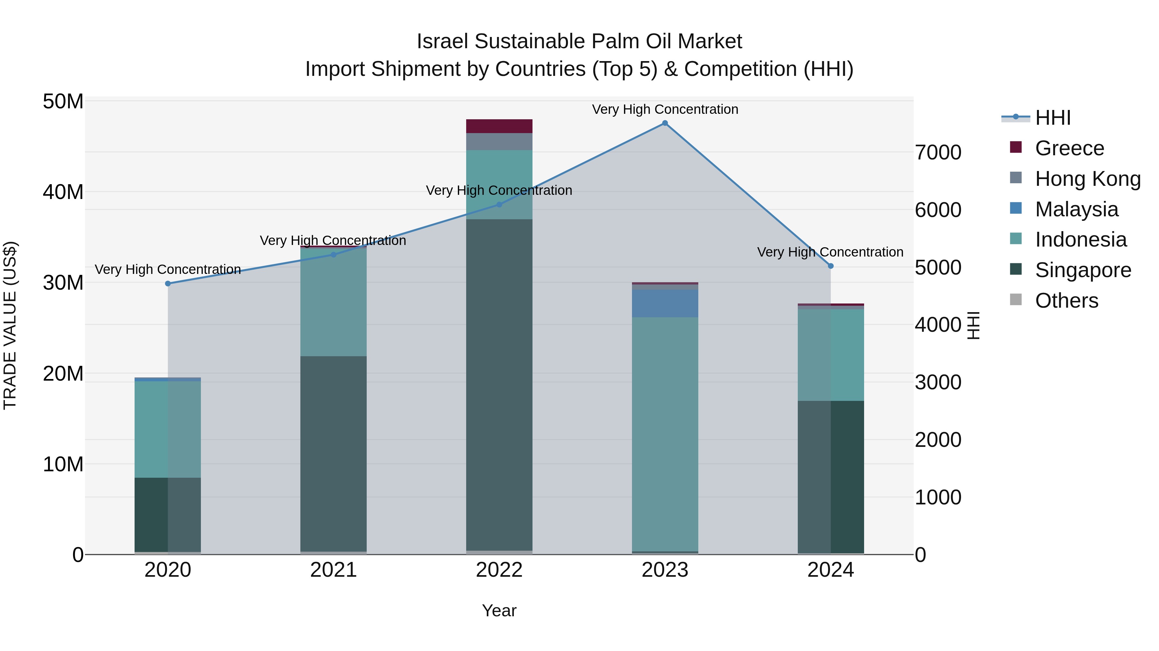Click the subtitle 'Import Shipment by Countries (Top 5) & Competition (HHI)'
This screenshot has width=1159, height=651.
[579, 69]
